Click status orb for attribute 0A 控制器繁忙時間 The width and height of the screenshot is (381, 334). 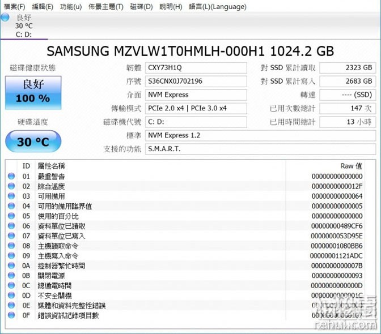pos(11,266)
